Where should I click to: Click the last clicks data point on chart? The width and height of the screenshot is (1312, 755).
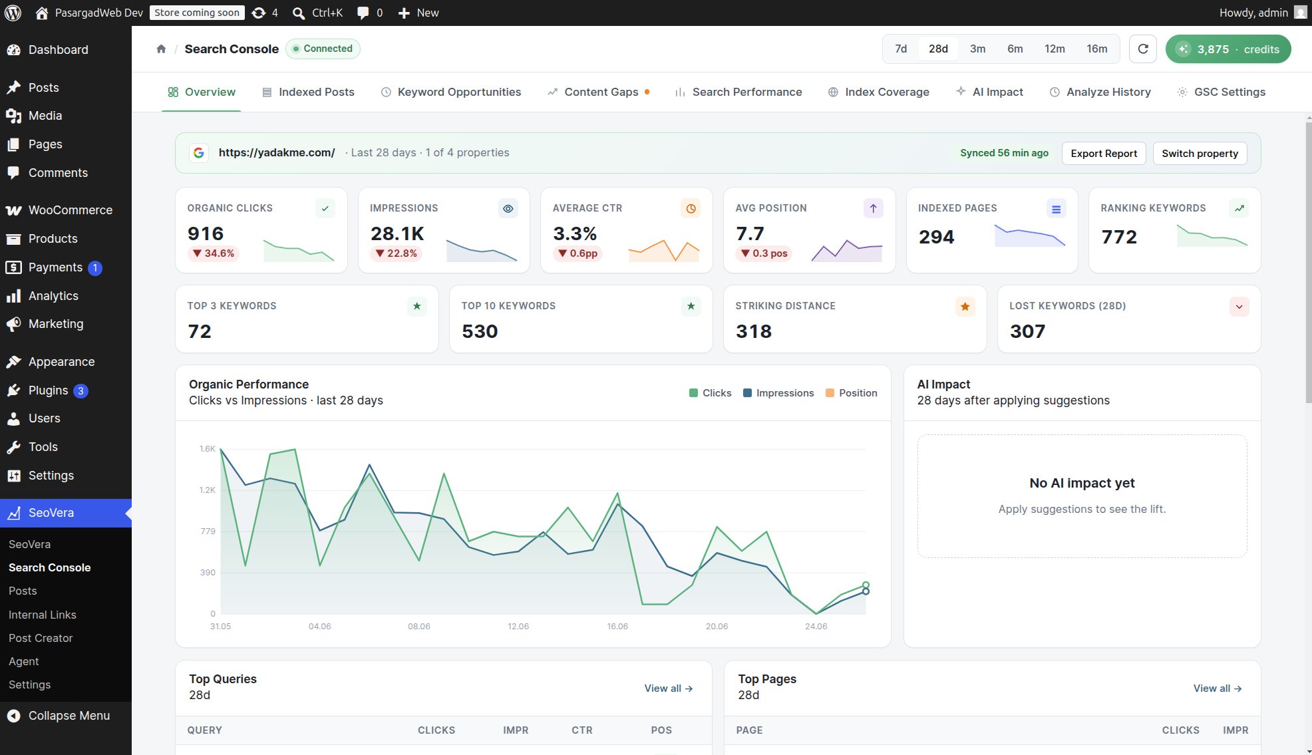click(x=866, y=585)
